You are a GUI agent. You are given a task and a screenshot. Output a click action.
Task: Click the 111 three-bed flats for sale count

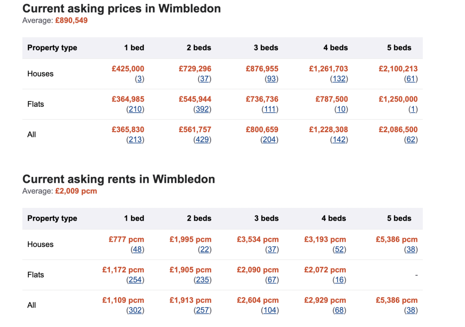pyautogui.click(x=270, y=109)
